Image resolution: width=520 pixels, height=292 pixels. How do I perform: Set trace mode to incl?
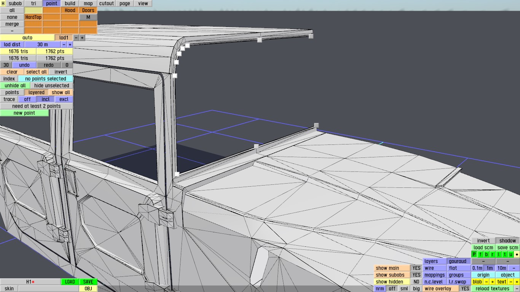[46, 99]
